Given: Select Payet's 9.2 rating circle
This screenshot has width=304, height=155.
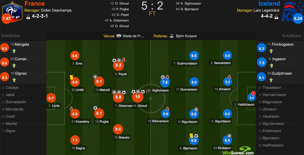Looking at the screenshot, I should [x=118, y=65].
